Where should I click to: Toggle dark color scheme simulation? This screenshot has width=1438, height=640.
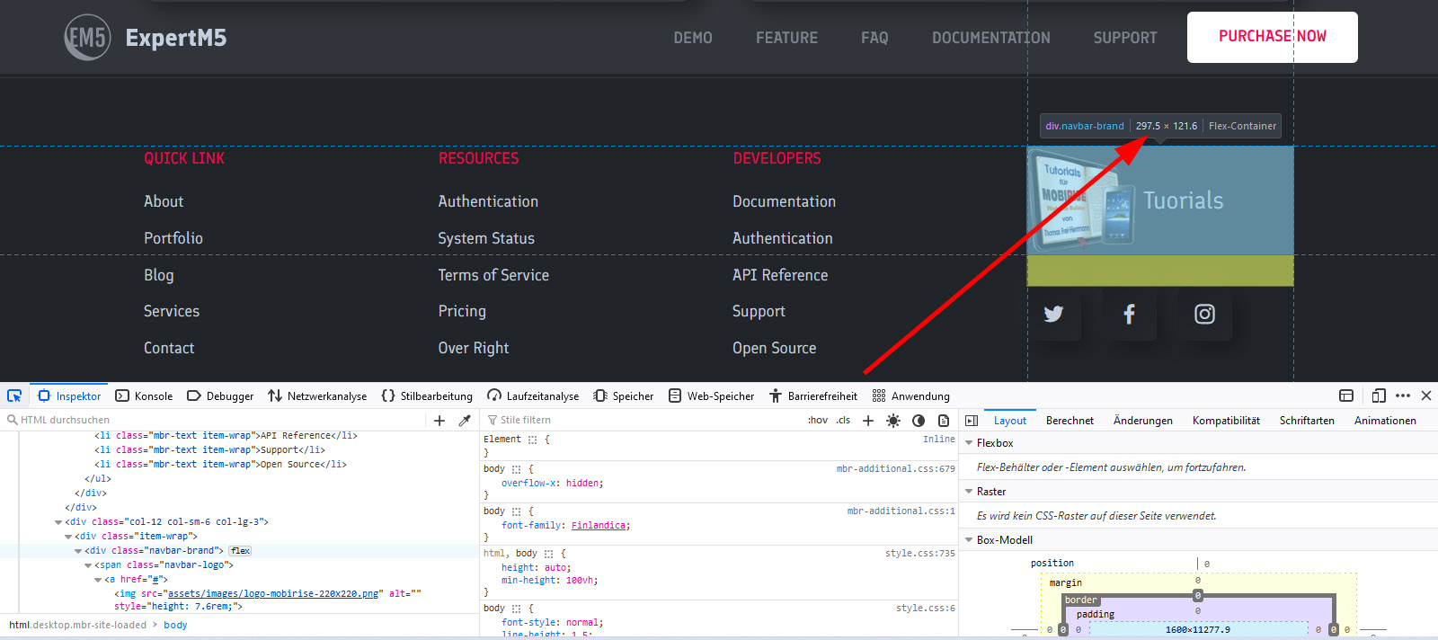(919, 421)
